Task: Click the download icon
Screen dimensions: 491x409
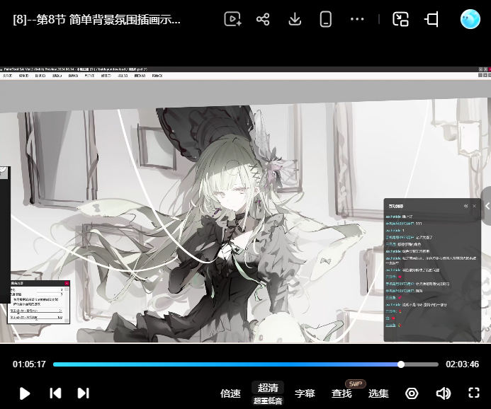Action: point(295,19)
